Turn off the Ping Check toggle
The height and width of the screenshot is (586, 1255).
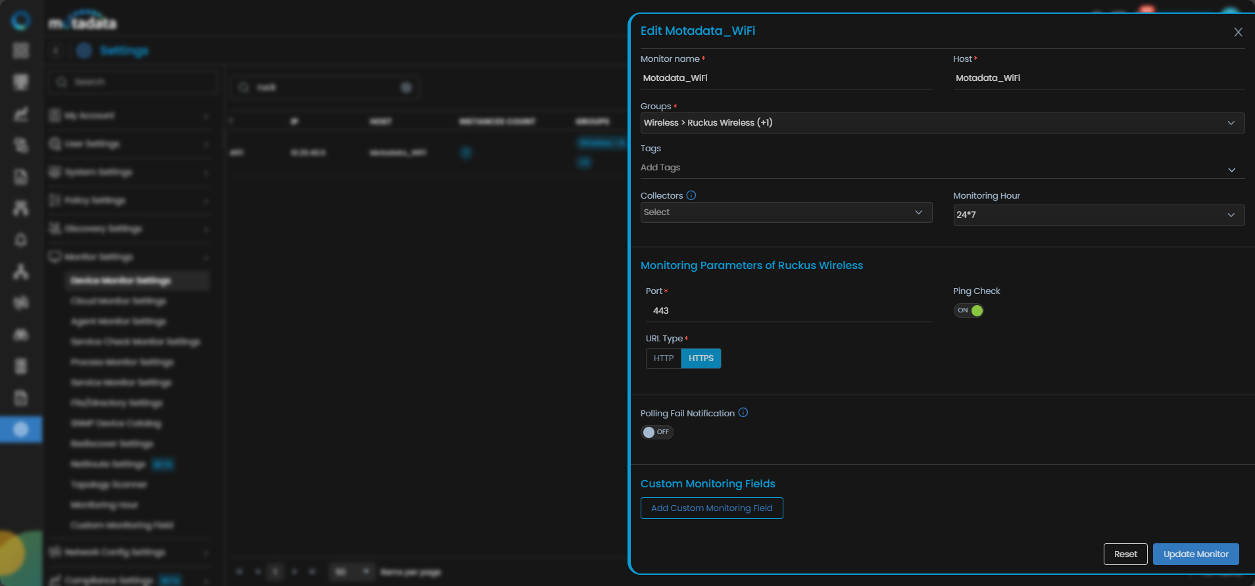pos(968,310)
